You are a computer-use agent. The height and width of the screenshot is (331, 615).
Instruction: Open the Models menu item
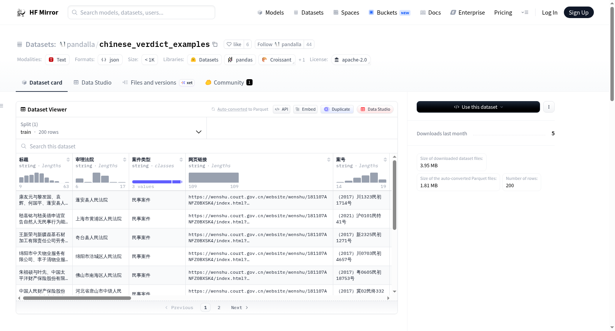pyautogui.click(x=271, y=13)
